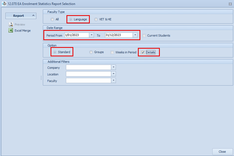Select the Groups option radio button
This screenshot has height=156, width=234.
pyautogui.click(x=91, y=52)
